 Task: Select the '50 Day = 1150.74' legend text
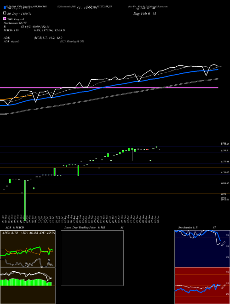(19, 14)
